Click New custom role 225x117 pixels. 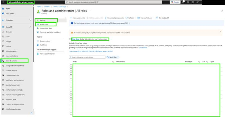pos(77,18)
